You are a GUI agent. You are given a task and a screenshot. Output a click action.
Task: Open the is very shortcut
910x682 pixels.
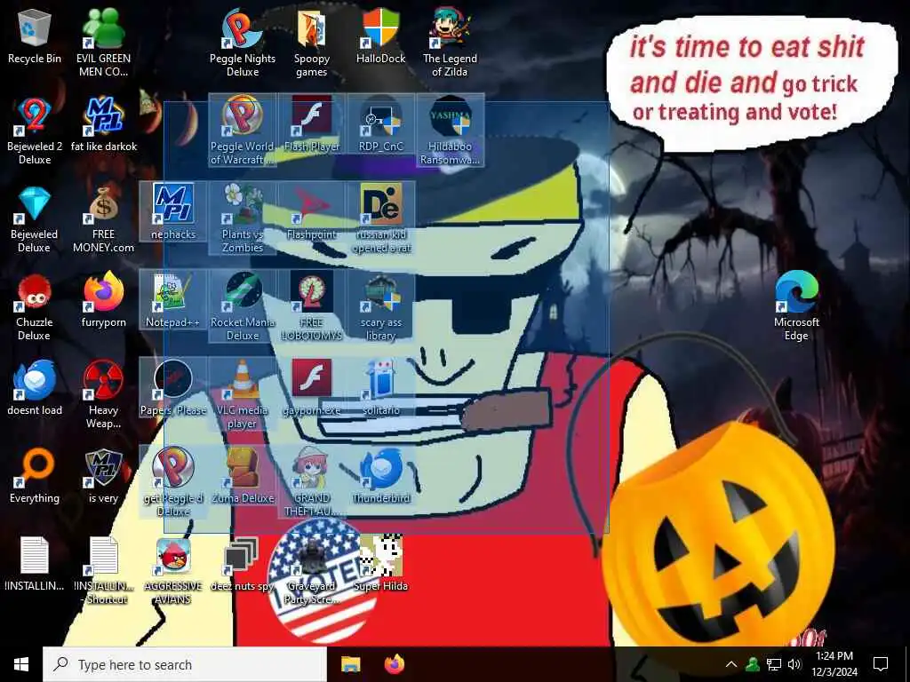[x=103, y=477]
